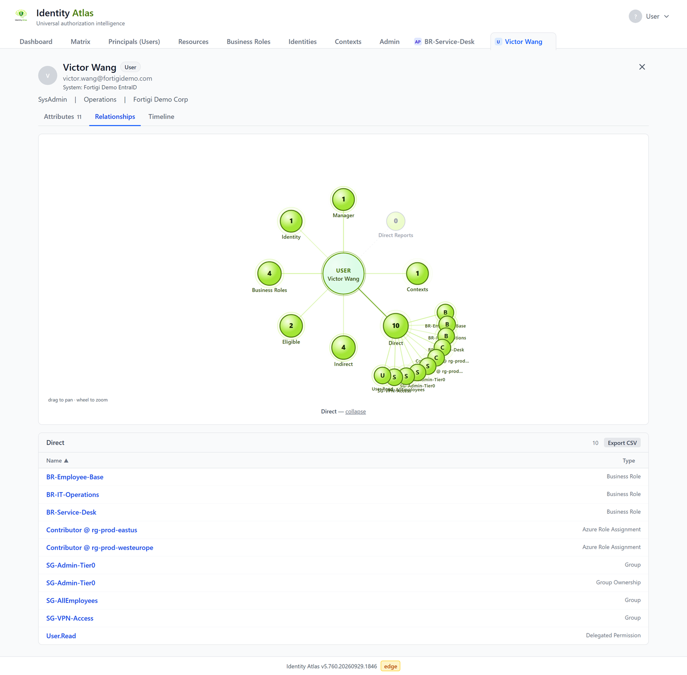Open the Attributes sub-tab

pyautogui.click(x=63, y=117)
